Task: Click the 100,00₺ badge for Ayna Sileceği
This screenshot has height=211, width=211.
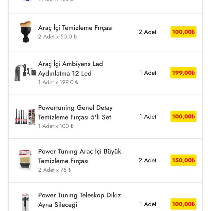Action: (x=183, y=204)
